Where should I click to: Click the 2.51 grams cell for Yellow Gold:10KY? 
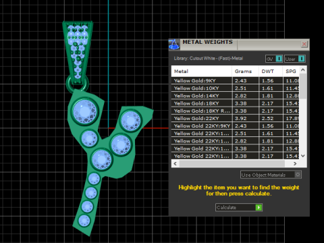[x=245, y=88]
